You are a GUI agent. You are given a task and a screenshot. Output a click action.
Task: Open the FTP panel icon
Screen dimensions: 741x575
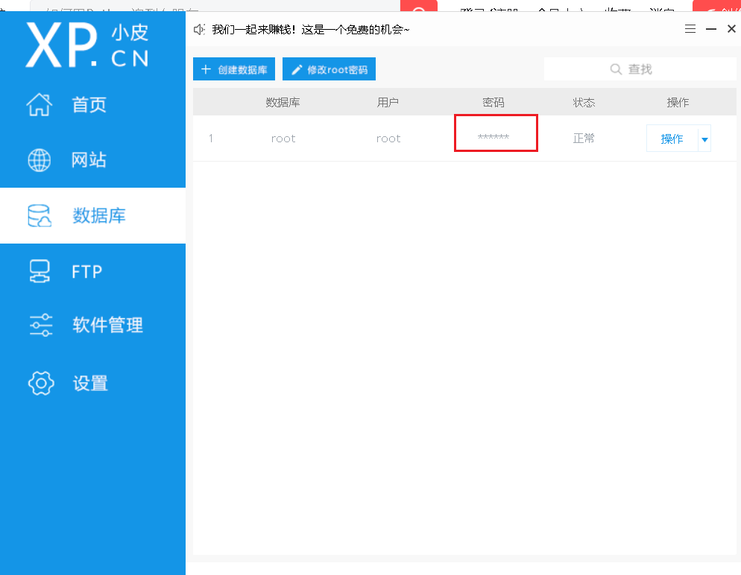(39, 270)
